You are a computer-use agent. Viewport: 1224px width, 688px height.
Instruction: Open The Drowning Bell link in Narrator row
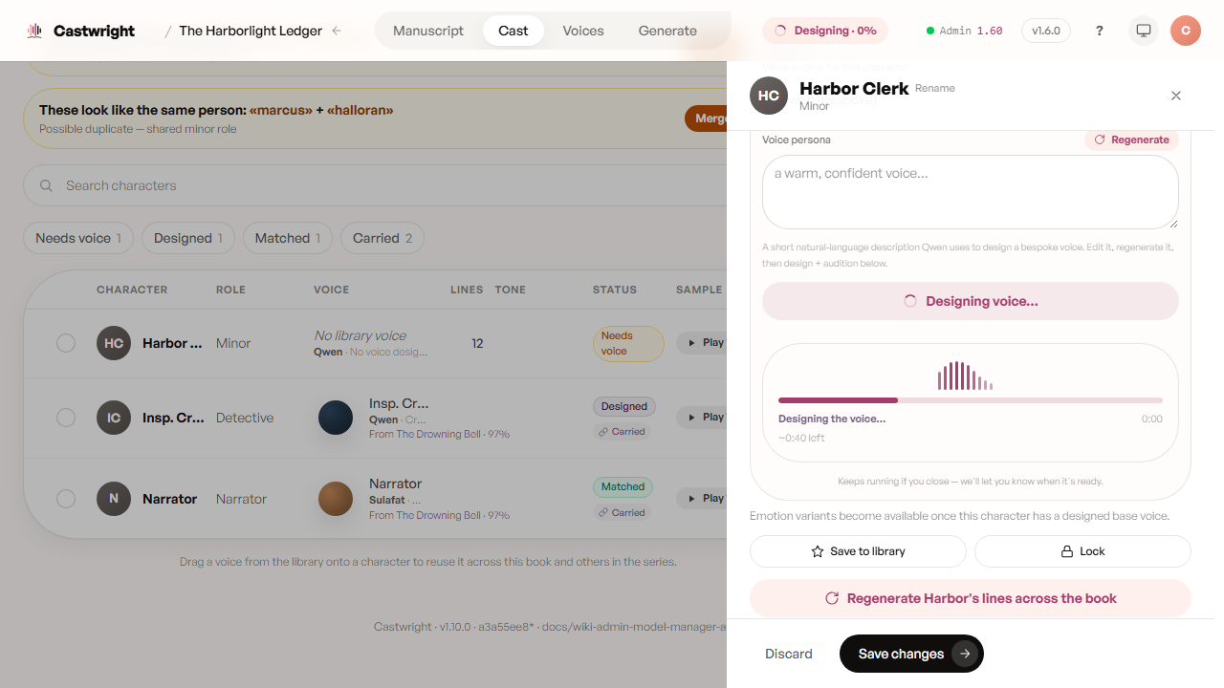click(438, 515)
